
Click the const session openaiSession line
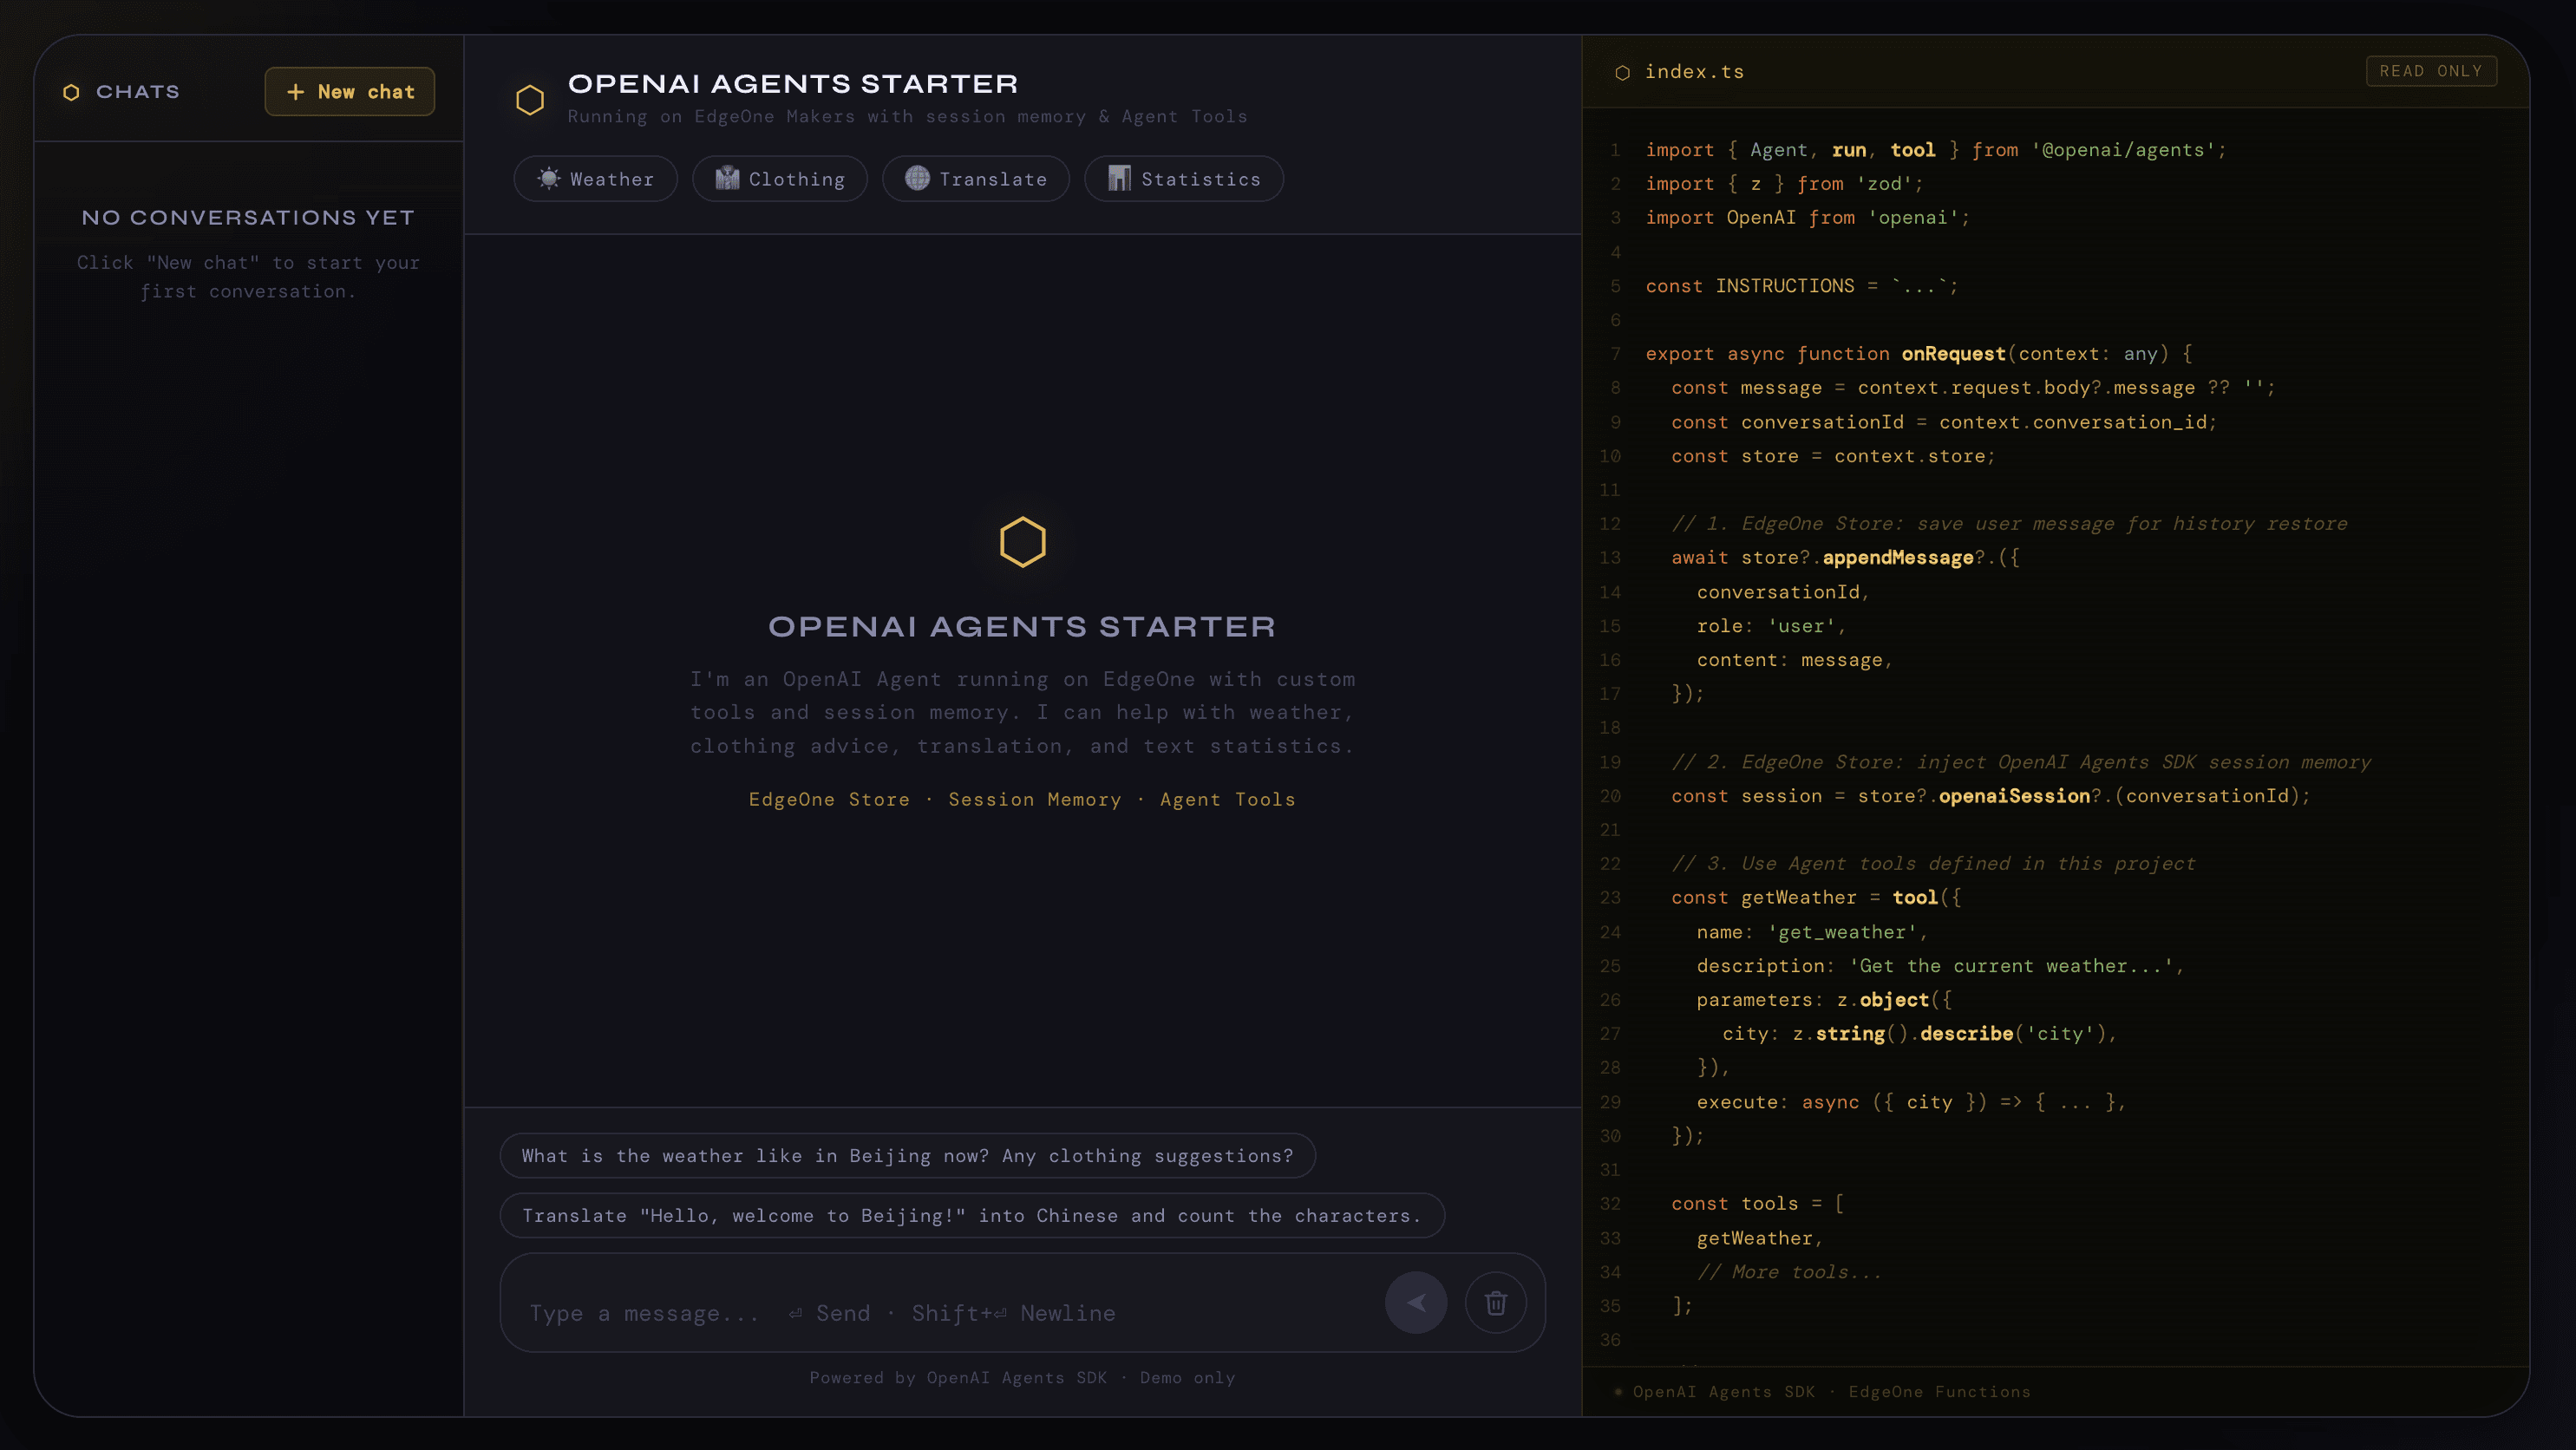pos(1991,796)
